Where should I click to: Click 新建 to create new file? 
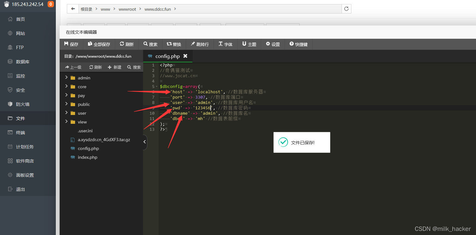115,67
